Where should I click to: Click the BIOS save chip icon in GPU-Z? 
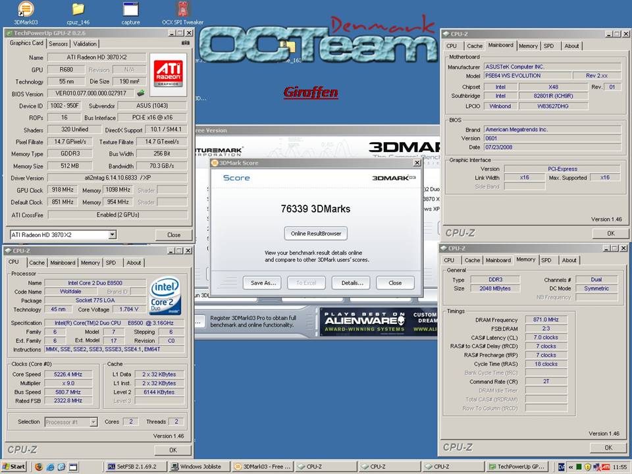(141, 93)
